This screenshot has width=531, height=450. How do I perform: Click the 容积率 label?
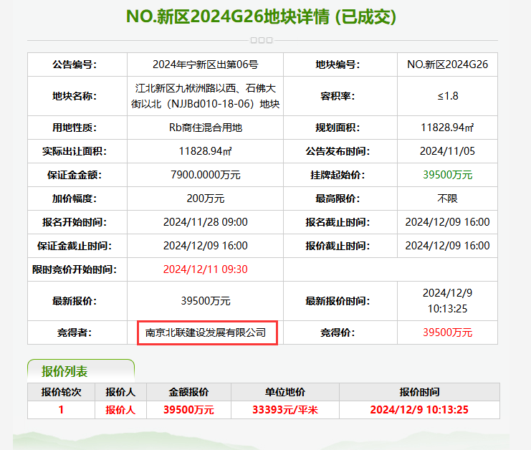[338, 96]
